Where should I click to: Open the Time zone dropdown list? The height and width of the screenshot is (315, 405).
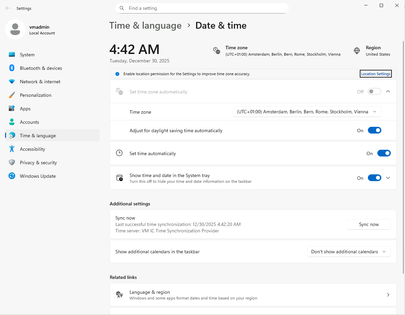[x=307, y=112]
